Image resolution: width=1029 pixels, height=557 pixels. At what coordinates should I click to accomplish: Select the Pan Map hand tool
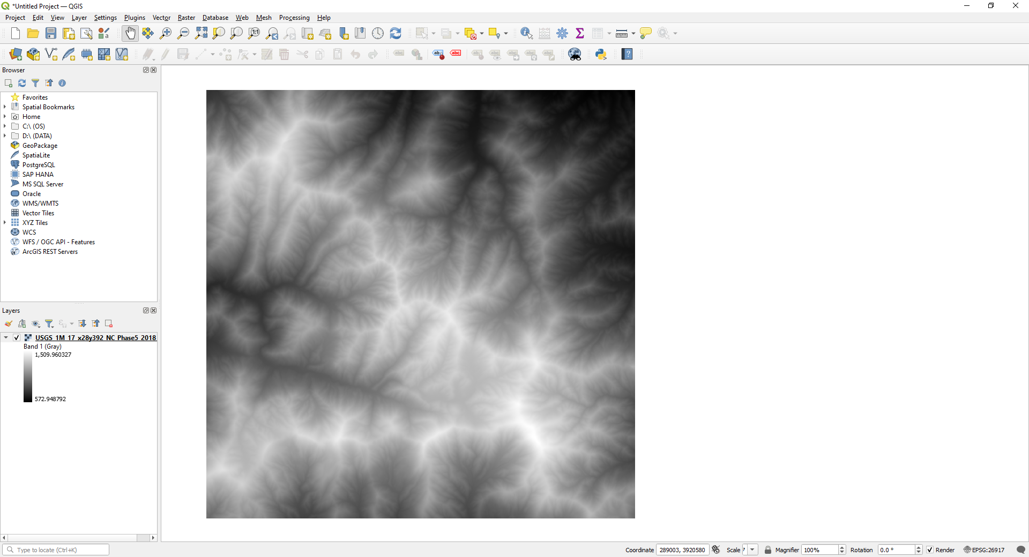130,33
